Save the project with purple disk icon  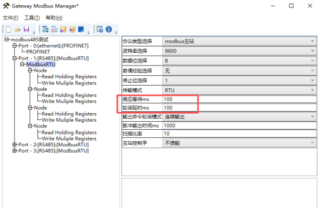[26, 29]
